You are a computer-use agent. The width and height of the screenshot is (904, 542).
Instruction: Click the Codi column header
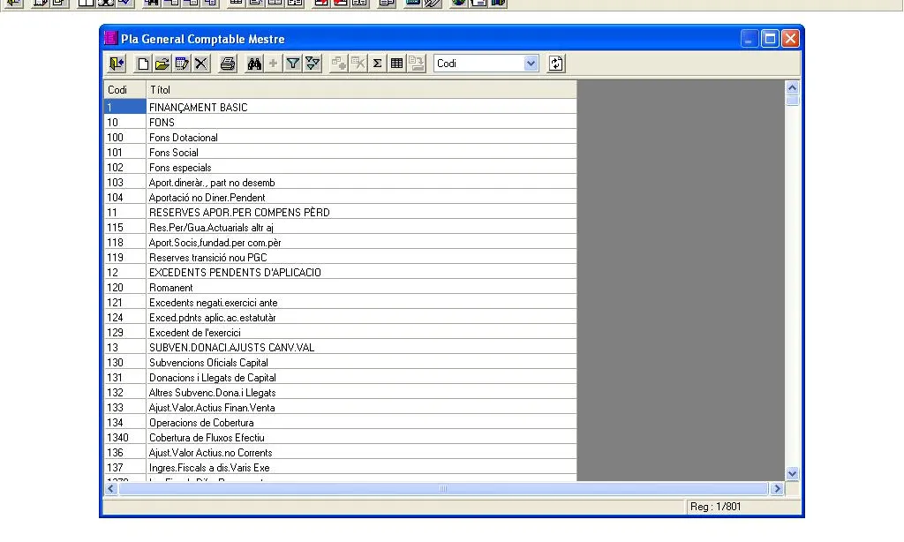click(x=124, y=90)
